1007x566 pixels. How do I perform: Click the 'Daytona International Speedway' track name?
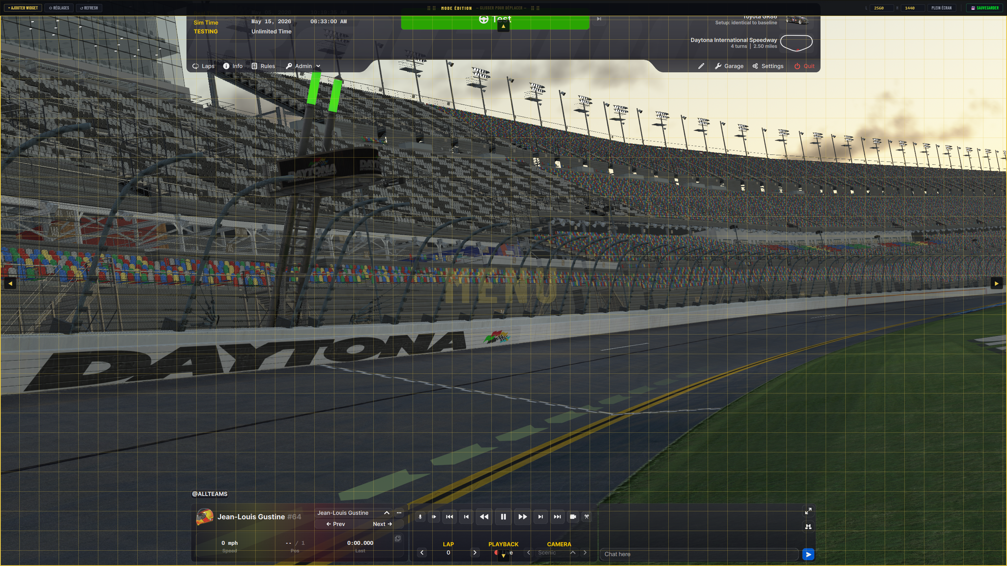[x=734, y=40]
